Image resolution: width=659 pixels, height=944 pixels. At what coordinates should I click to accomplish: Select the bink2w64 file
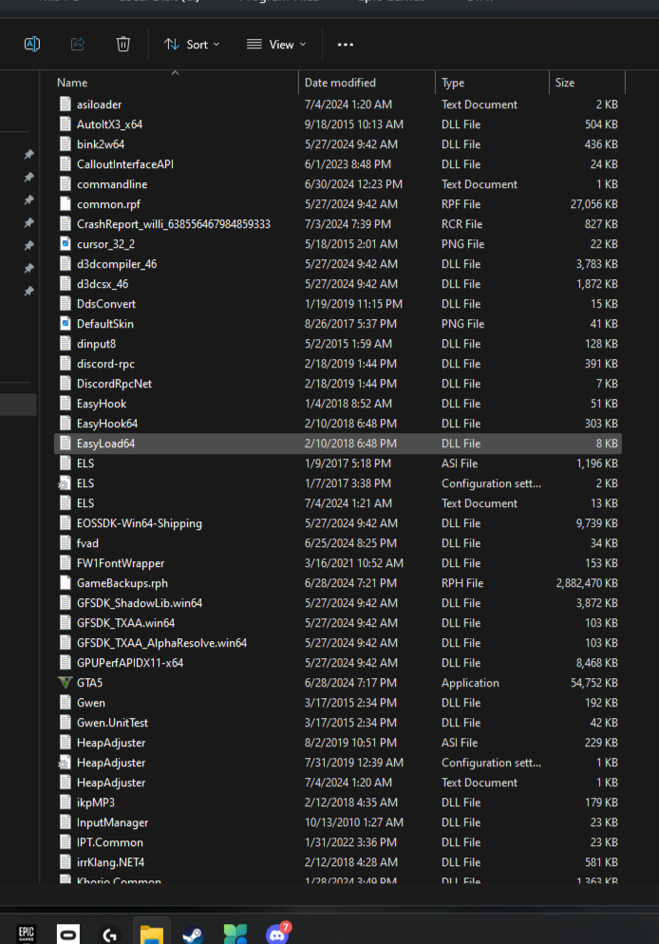tap(338, 144)
